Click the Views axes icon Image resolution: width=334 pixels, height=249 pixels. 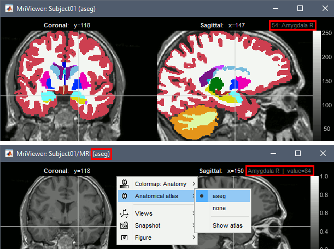[125, 213]
